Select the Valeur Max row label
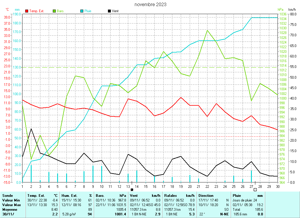This screenshot has width=300, height=218. pos(12,205)
